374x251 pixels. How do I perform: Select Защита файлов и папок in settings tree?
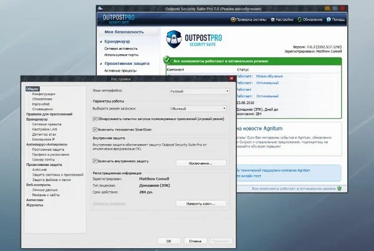[x=52, y=180]
